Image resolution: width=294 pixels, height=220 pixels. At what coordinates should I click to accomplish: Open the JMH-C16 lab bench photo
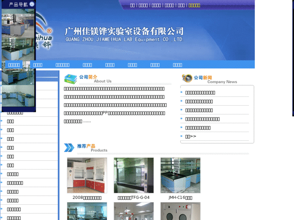point(180,175)
